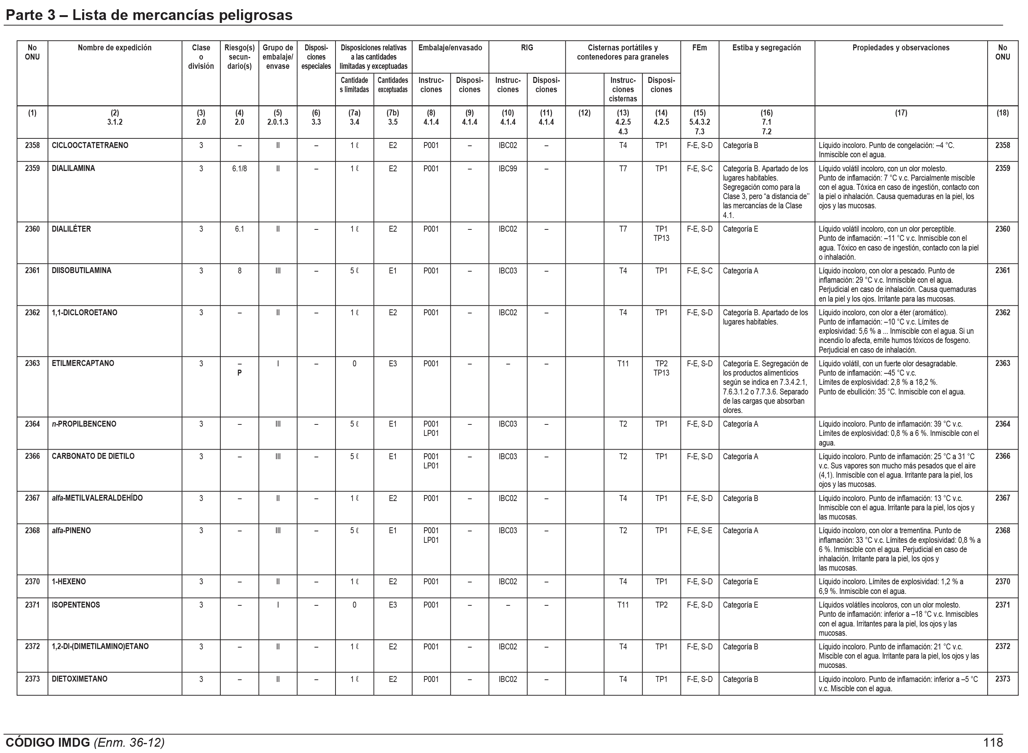Click the 'CÓDIGO IMDG (Enm. 36-12)' footer
1028x753 pixels.
pyautogui.click(x=85, y=743)
